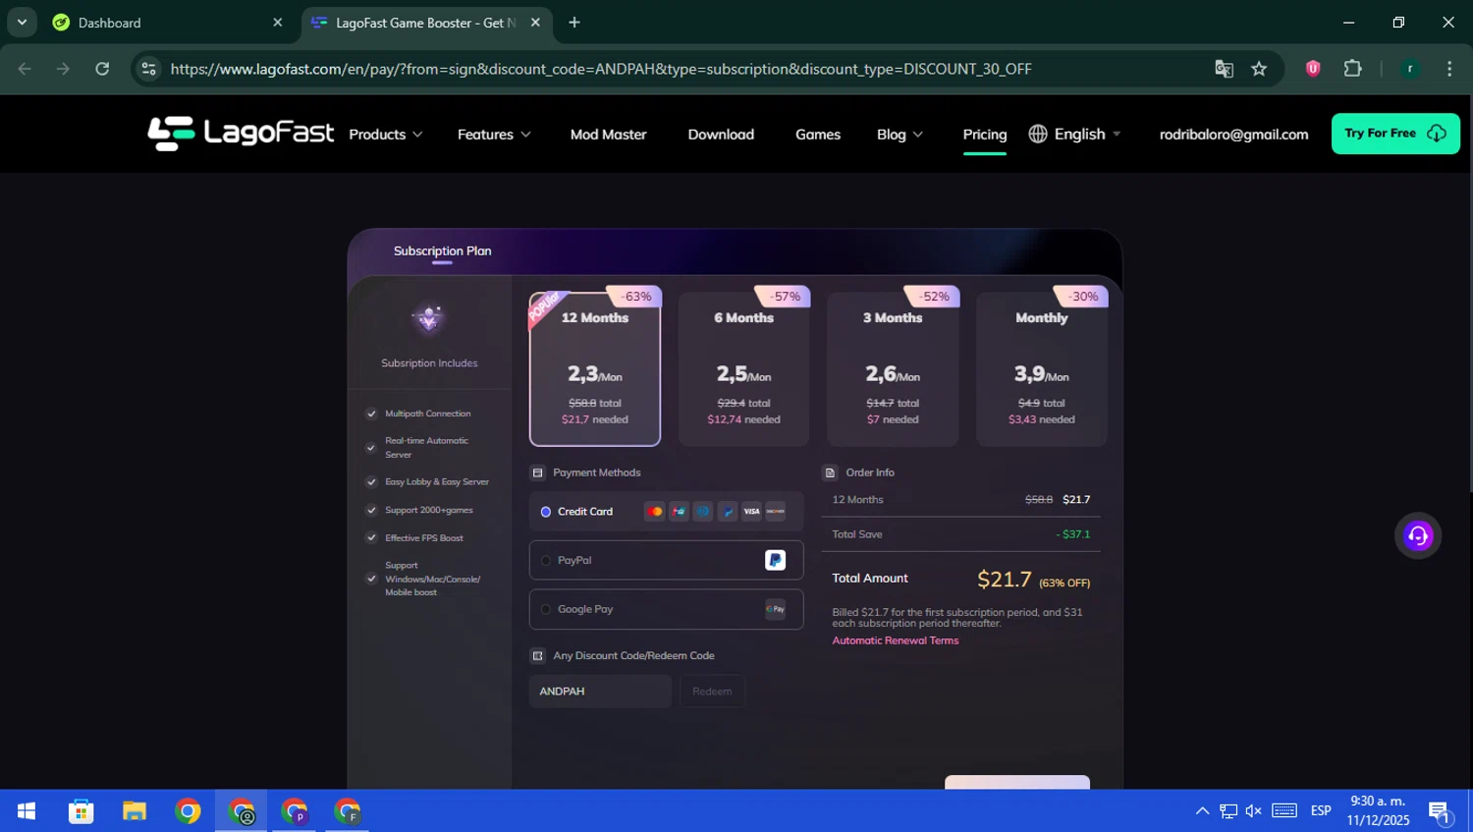Open Microsoft Store from taskbar
The width and height of the screenshot is (1473, 832).
point(81,810)
